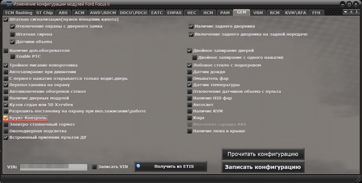Uncheck the Круиз-Контроль checkbox
The height and width of the screenshot is (183, 362).
(x=6, y=118)
